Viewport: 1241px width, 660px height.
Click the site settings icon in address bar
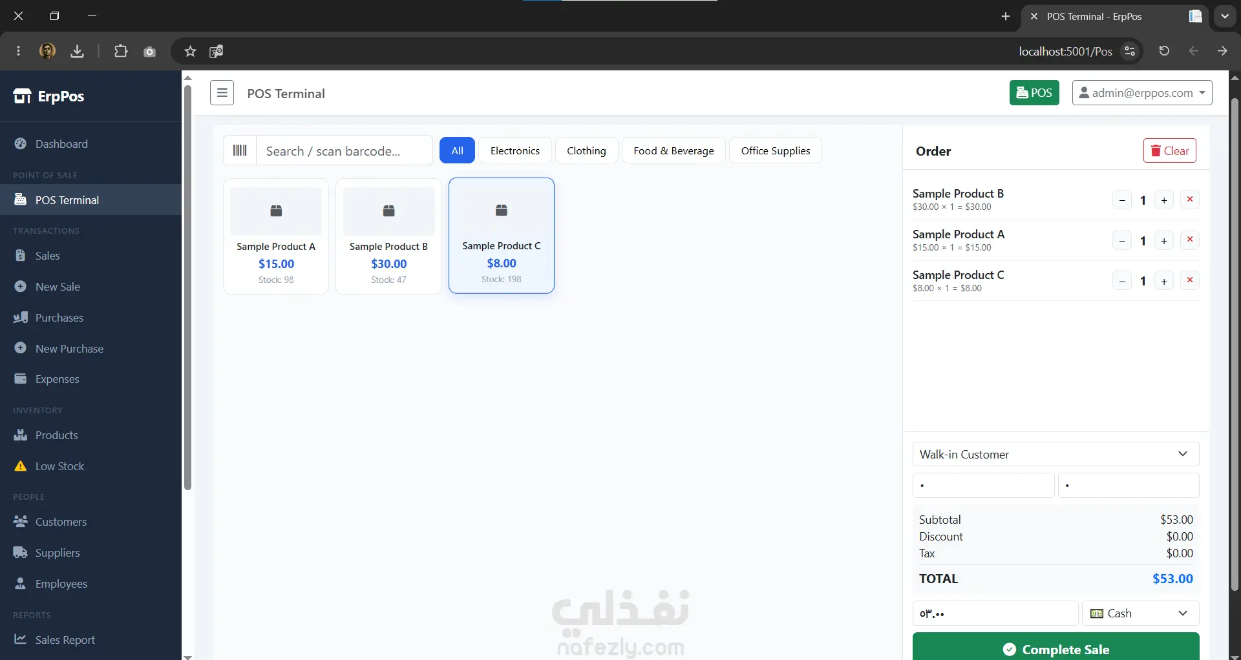click(x=1130, y=51)
